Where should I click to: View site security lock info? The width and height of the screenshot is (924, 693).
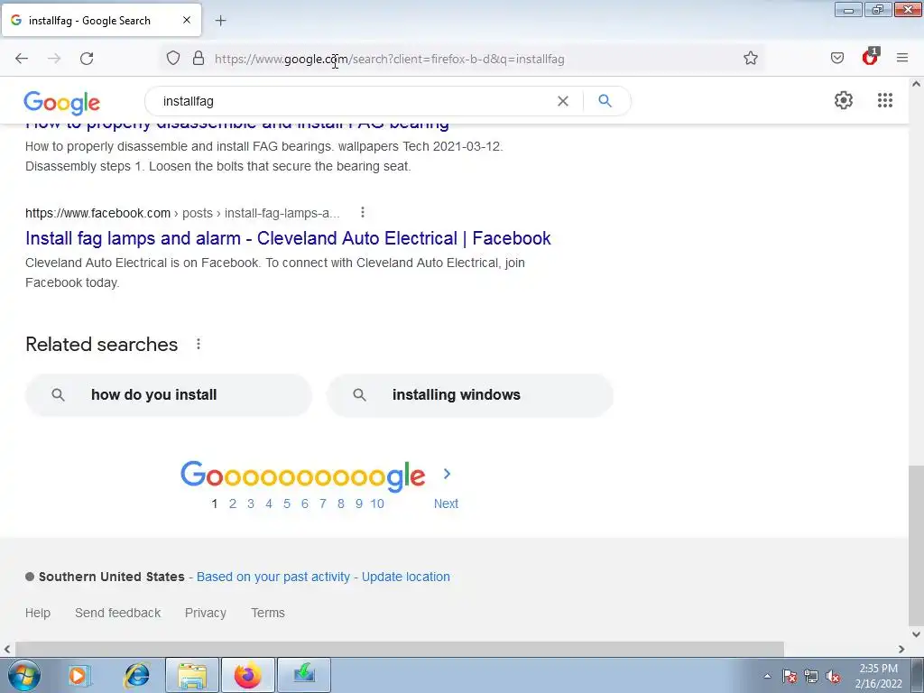(x=199, y=59)
